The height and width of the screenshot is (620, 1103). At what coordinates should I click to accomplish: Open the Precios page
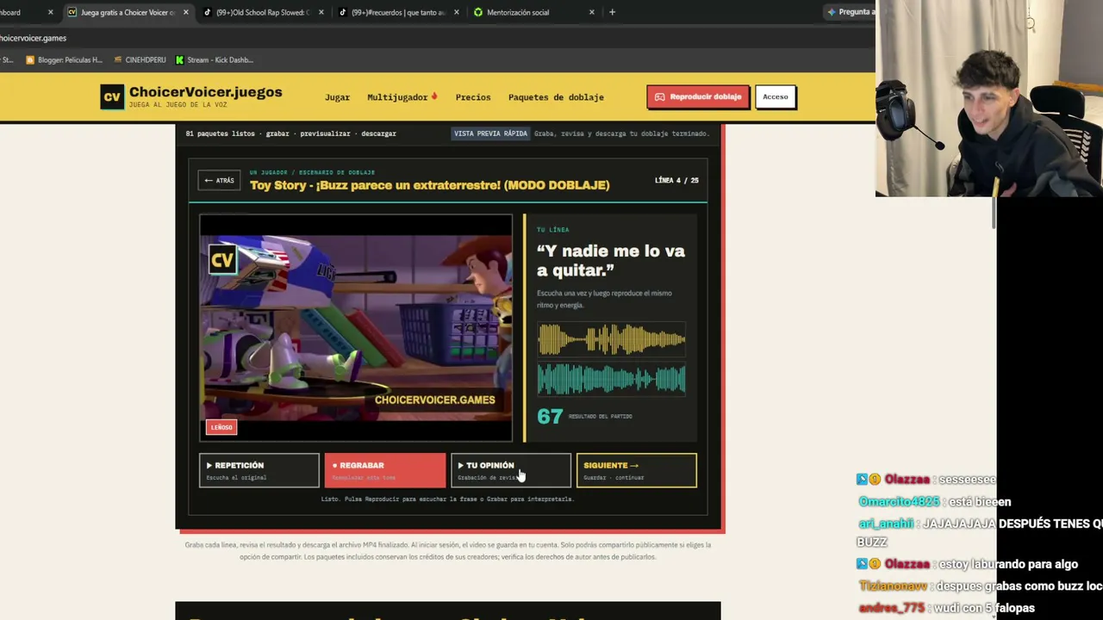tap(473, 97)
